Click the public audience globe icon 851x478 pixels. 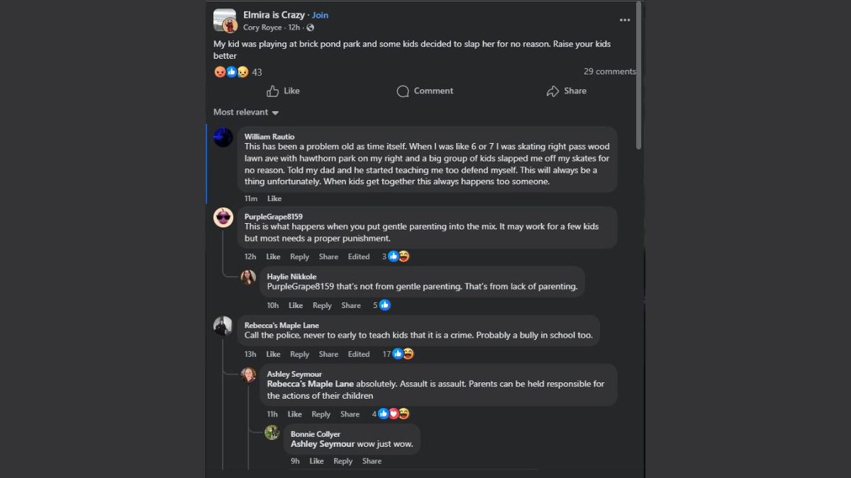pyautogui.click(x=311, y=28)
